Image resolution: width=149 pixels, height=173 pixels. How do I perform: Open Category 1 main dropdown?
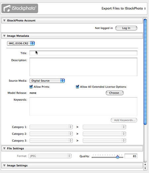coord(51,127)
